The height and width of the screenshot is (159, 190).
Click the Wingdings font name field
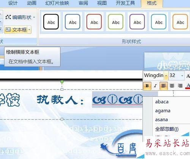pos(154,75)
